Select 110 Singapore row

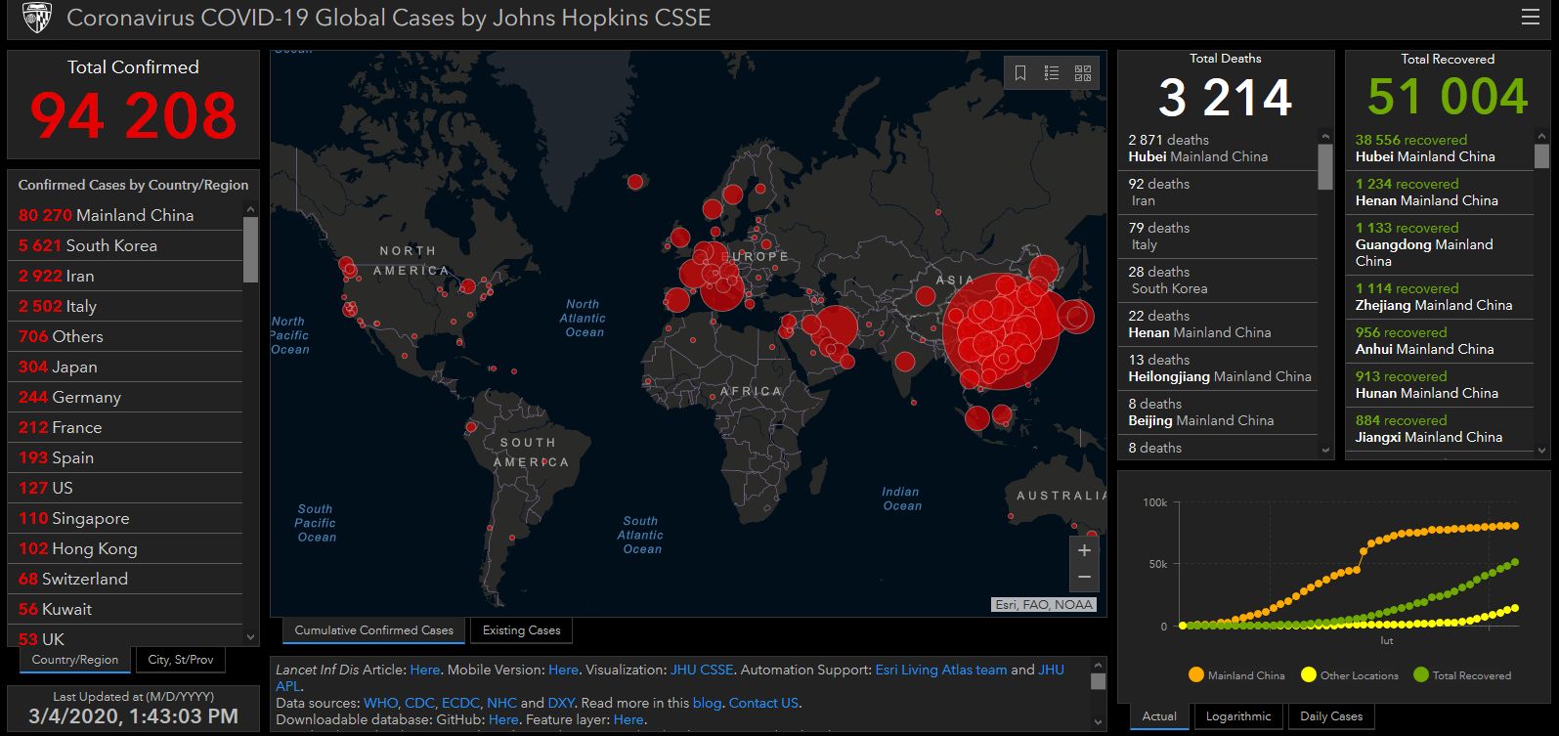pyautogui.click(x=125, y=518)
